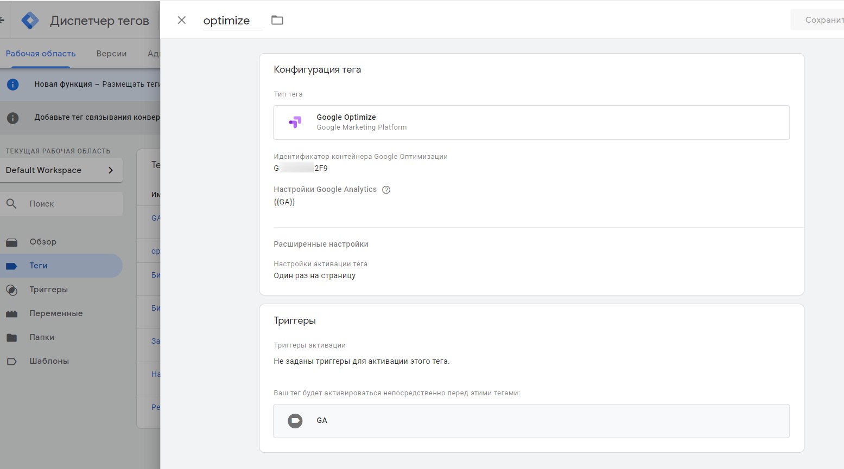Screen dimensions: 844x469
Task: Click the help icon beside Настройки Google Analytics
Action: (386, 190)
